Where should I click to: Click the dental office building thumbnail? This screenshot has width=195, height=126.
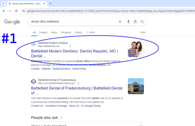[136, 86]
